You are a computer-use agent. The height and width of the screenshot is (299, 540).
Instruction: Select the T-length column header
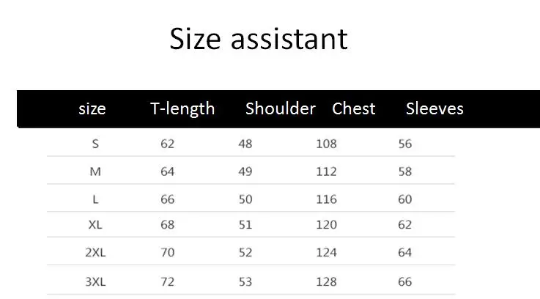point(182,109)
